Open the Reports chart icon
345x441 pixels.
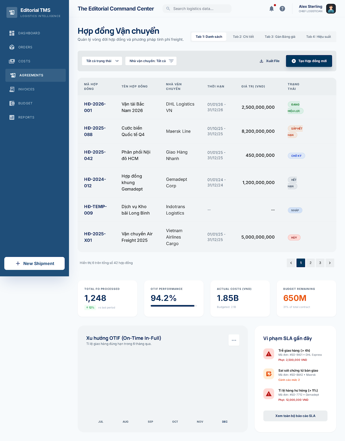point(12,117)
